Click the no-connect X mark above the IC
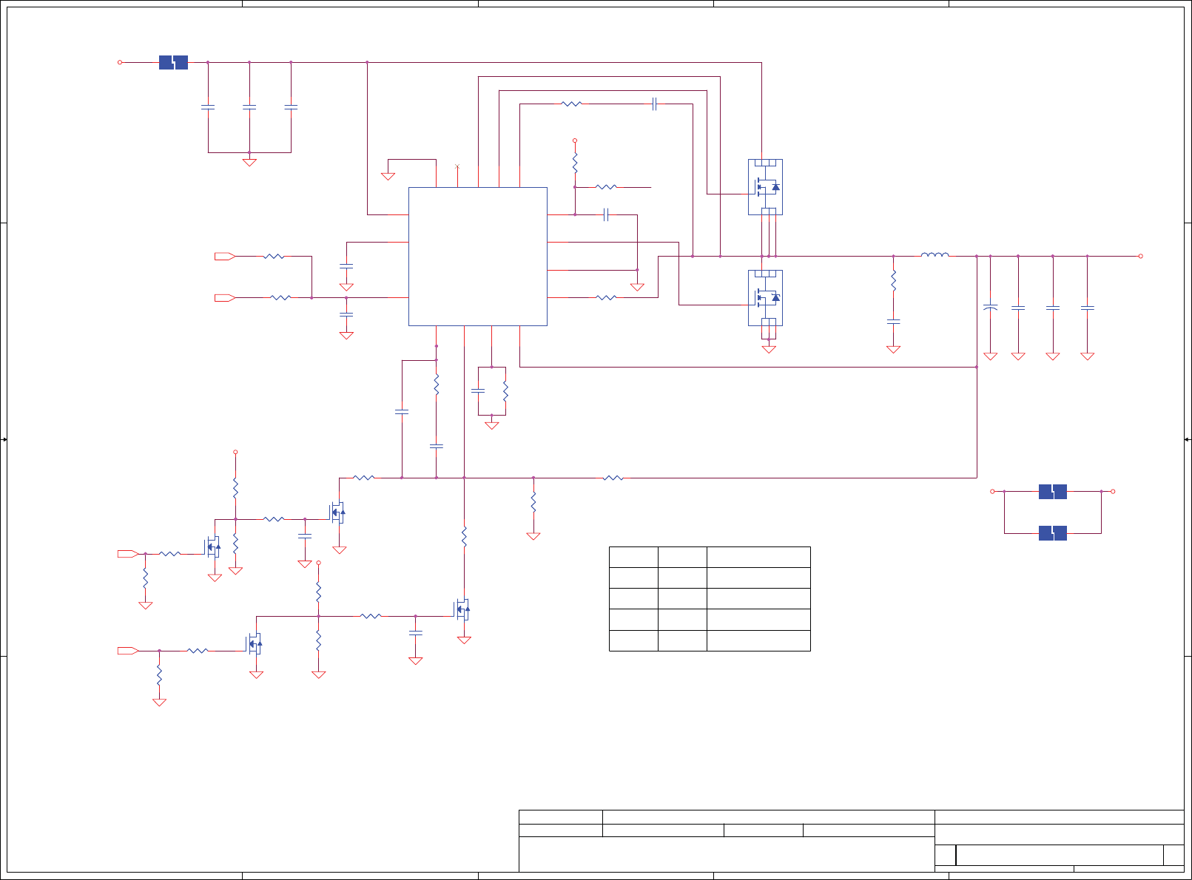Screen dimensions: 1192x880 [457, 166]
